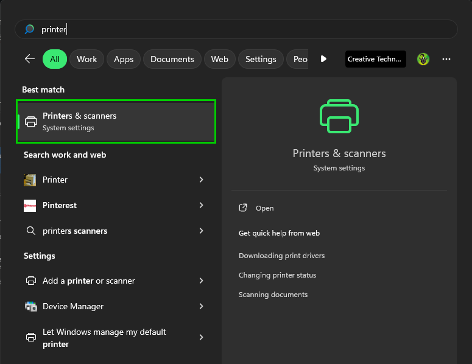Select the printers scanners search suggestion

click(75, 231)
